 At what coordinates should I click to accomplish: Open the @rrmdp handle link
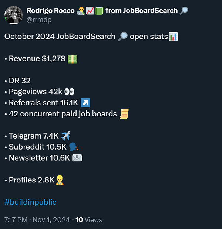[x=39, y=20]
